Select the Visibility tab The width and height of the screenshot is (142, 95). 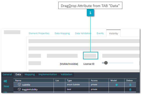pos(113,33)
